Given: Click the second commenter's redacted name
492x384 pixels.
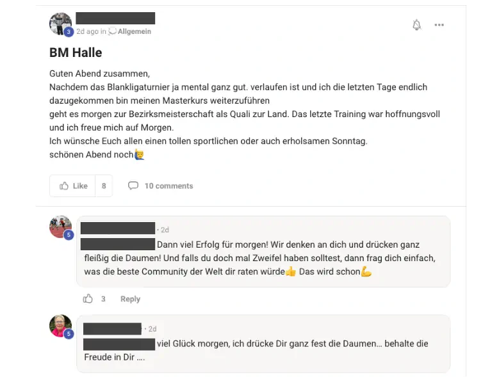Looking at the screenshot, I should tap(112, 329).
